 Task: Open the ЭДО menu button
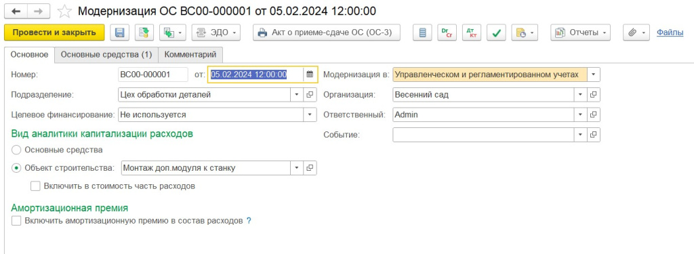[x=216, y=33]
